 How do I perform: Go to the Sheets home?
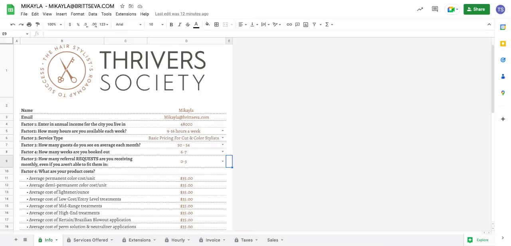(x=11, y=10)
